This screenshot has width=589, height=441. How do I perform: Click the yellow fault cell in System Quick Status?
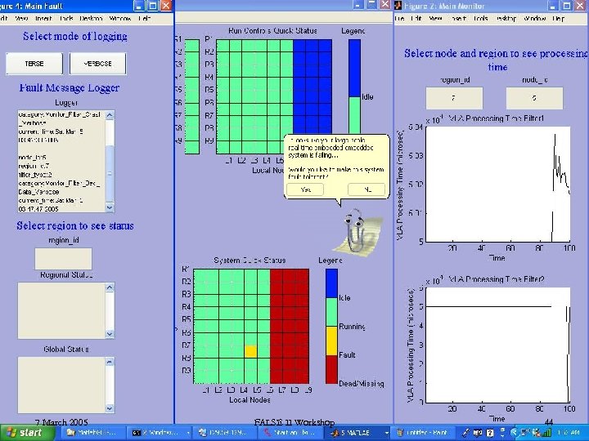click(250, 351)
